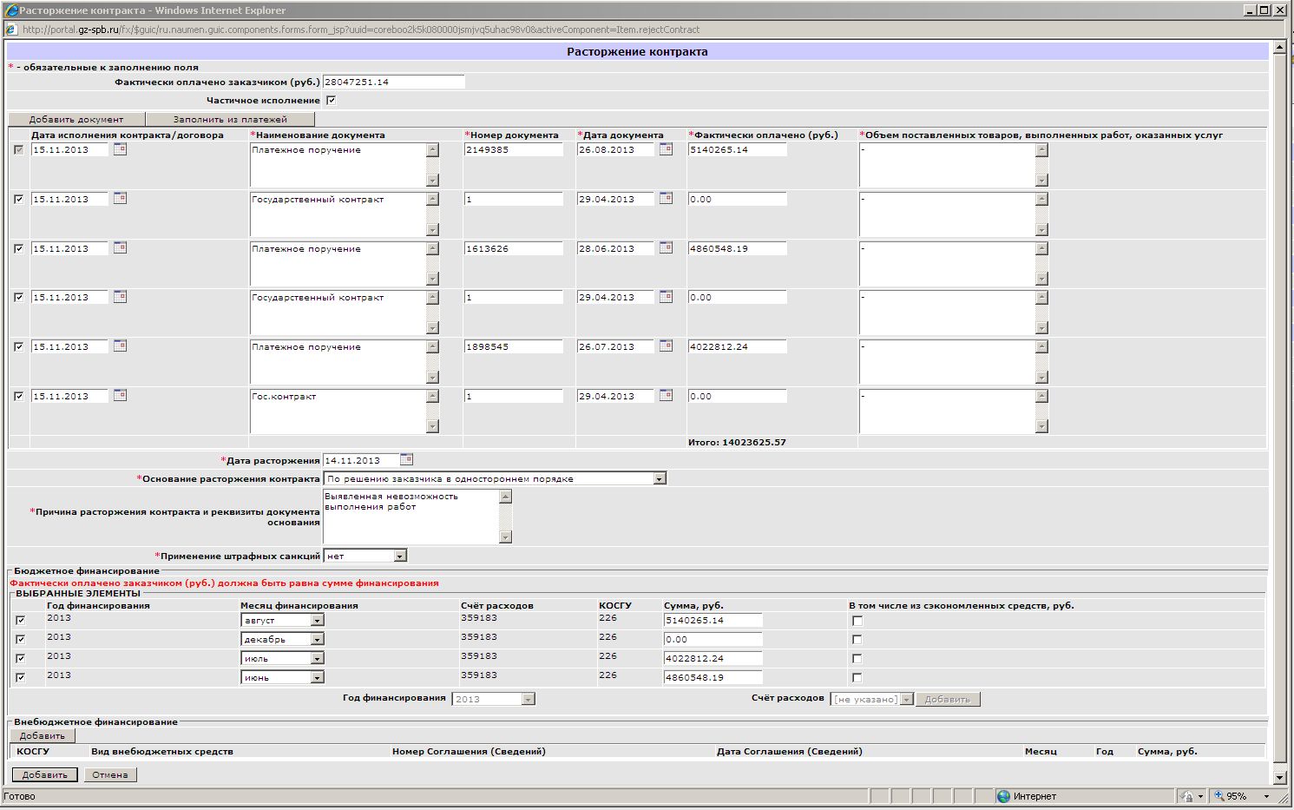Open calendar picker for document date 26.07.2013
Screen dimensions: 1294x810
coord(666,346)
